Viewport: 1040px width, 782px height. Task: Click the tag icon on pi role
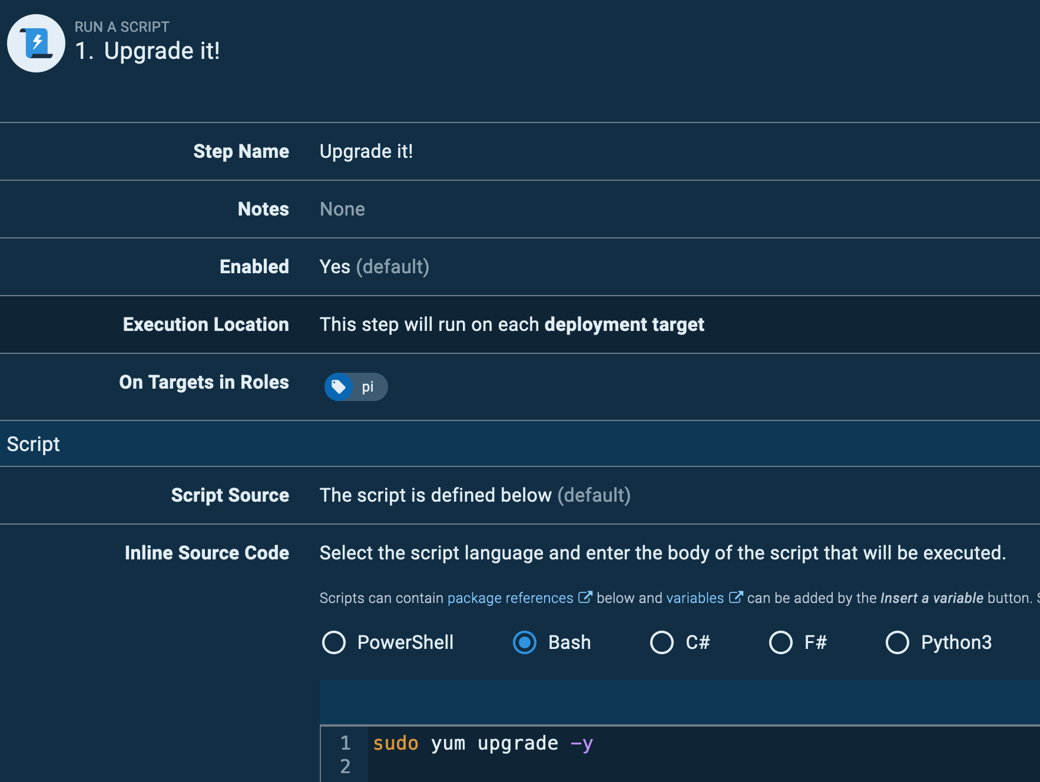point(339,387)
